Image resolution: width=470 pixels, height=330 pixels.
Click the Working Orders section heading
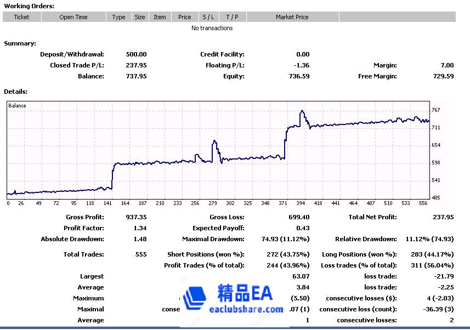click(x=29, y=6)
